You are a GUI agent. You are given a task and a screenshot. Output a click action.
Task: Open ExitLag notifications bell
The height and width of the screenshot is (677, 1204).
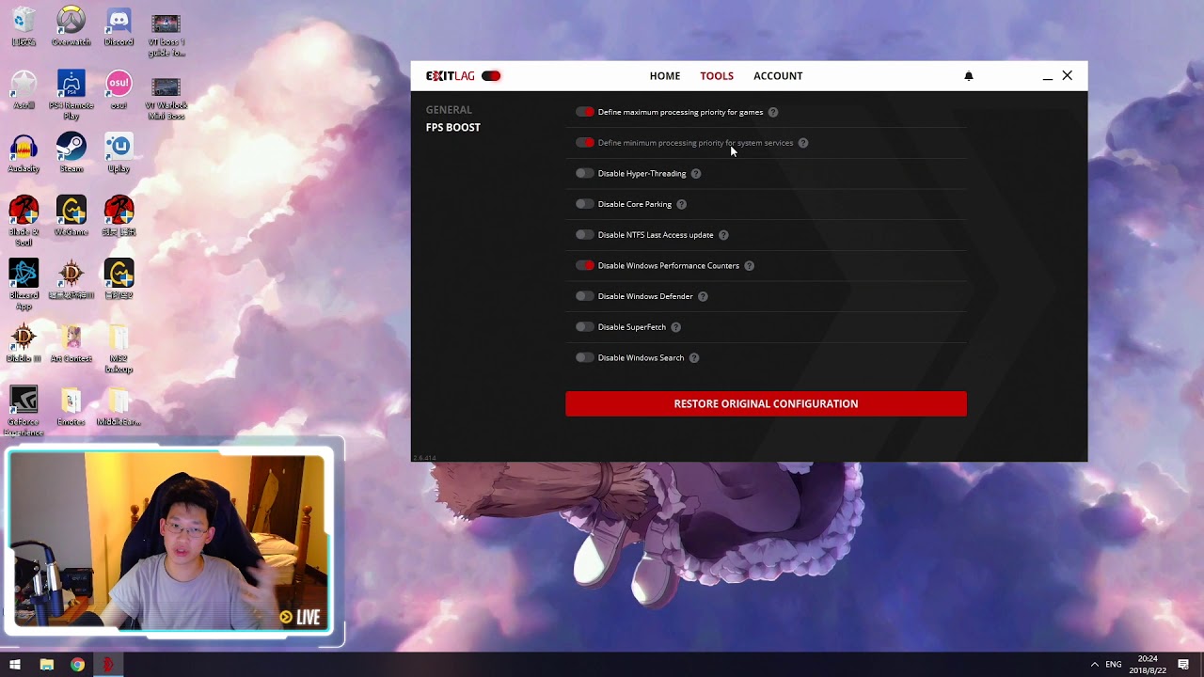[x=969, y=76]
